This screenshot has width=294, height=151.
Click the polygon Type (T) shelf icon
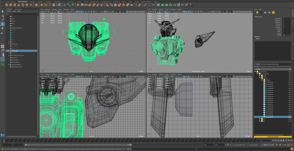coord(50,5)
